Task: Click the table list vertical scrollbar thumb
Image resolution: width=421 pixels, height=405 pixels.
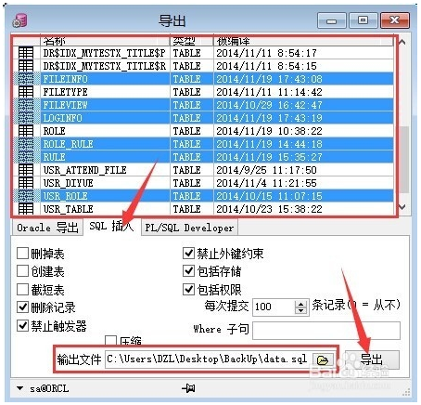Action: click(403, 159)
